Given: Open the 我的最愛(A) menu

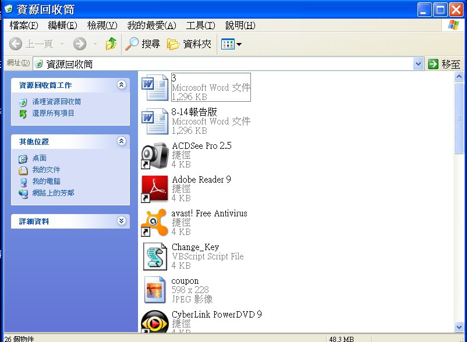Looking at the screenshot, I should (151, 26).
